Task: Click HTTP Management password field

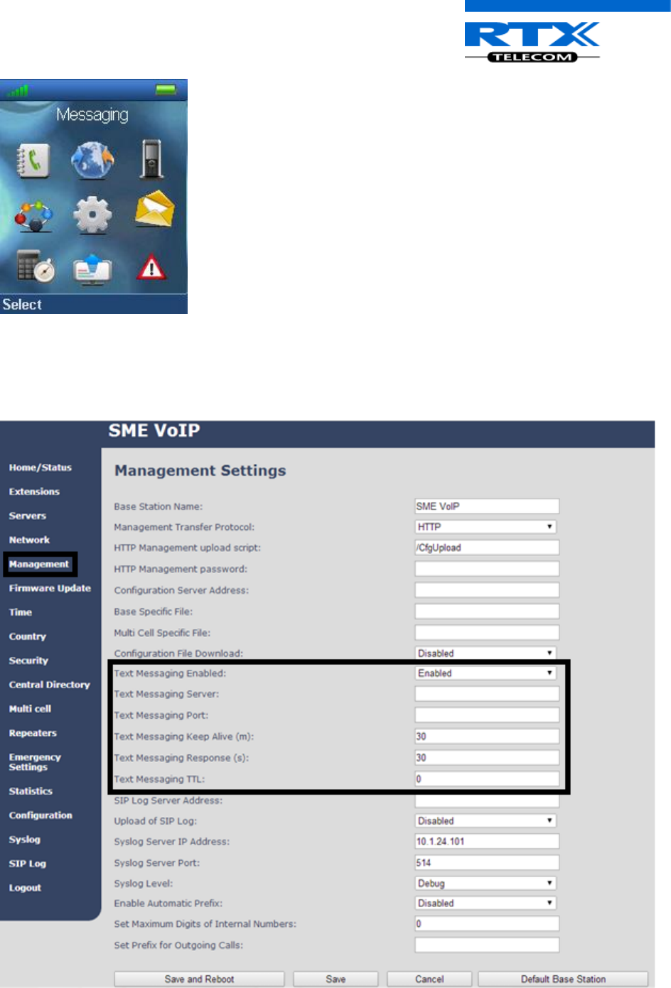Action: pos(487,569)
